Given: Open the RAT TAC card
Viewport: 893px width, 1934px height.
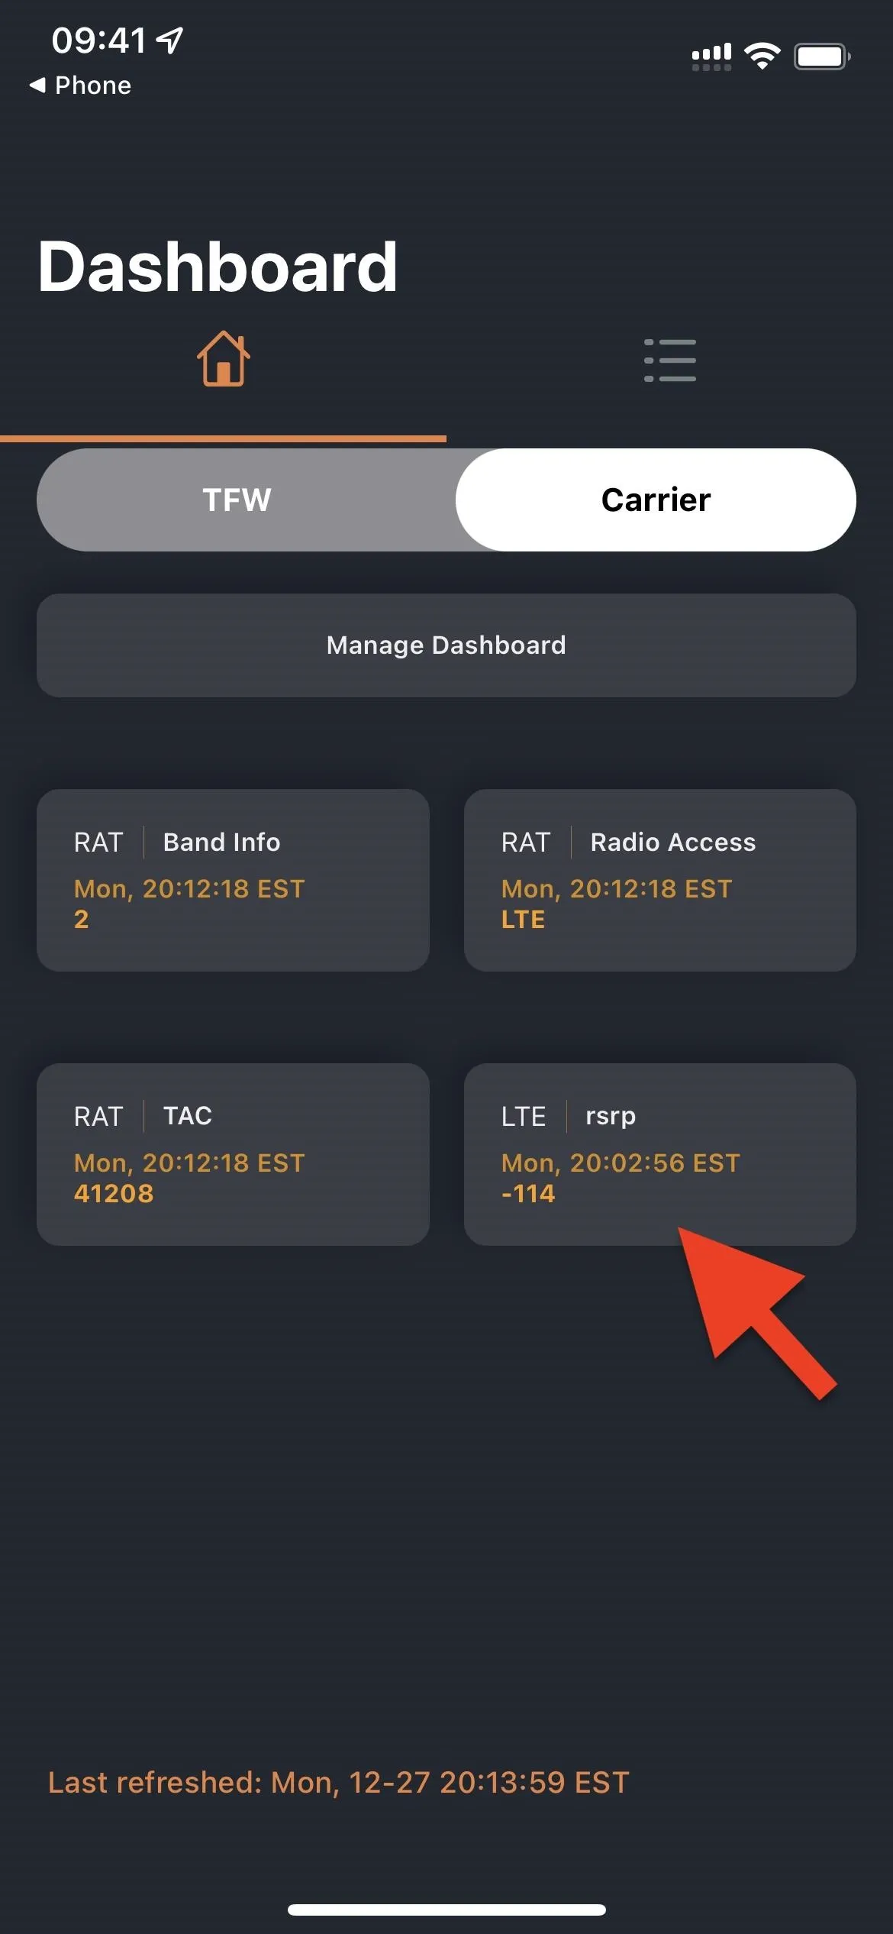Looking at the screenshot, I should [x=233, y=1154].
